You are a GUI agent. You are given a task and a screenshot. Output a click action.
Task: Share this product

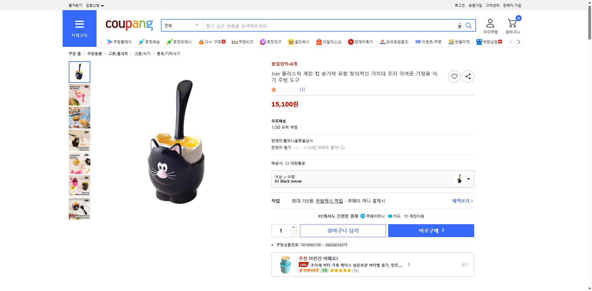pyautogui.click(x=468, y=76)
